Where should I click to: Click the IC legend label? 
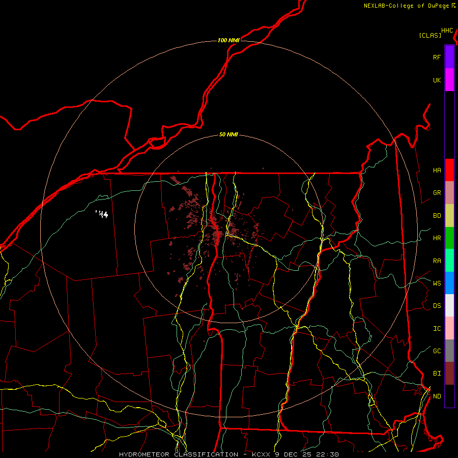[x=437, y=329]
